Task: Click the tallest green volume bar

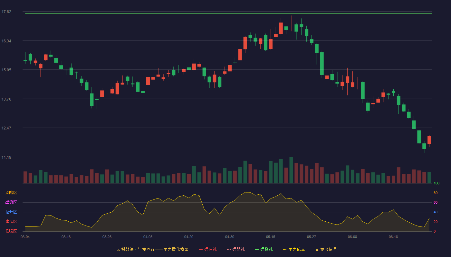Action: [291, 170]
